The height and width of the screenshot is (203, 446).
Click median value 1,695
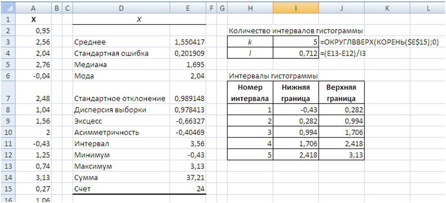click(188, 65)
